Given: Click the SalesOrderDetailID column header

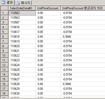Looking at the screenshot, I should (x=22, y=8).
